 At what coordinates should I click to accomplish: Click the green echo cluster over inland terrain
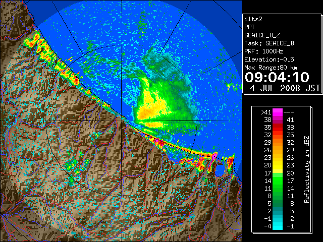pos(76,167)
